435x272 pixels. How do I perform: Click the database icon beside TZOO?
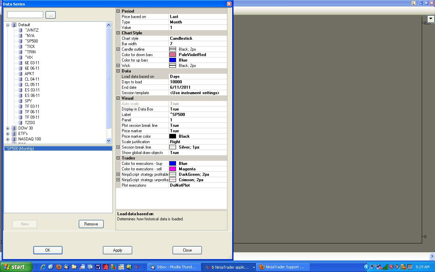pyautogui.click(x=20, y=123)
